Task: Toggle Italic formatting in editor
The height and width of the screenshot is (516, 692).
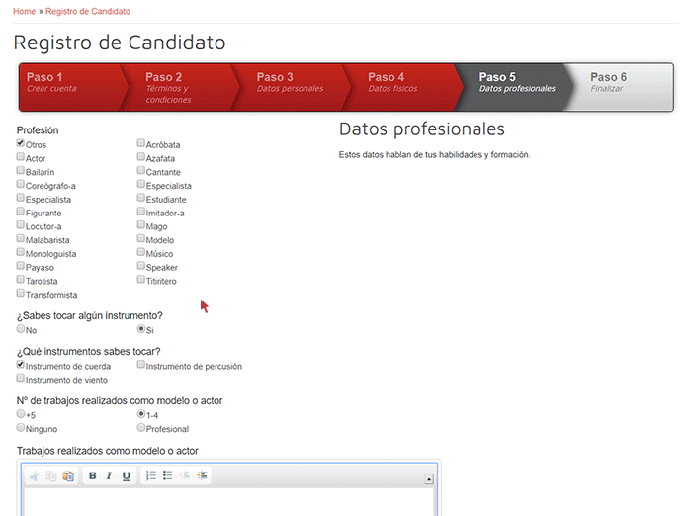Action: coord(109,475)
